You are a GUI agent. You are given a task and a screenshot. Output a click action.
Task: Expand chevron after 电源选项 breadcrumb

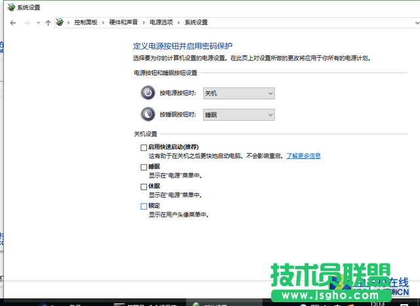[x=178, y=22]
